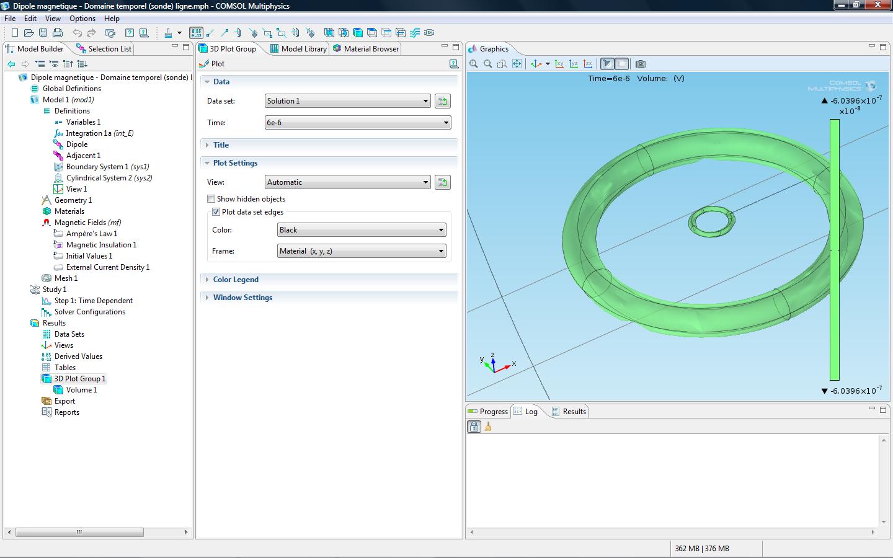This screenshot has width=893, height=558.
Task: Select the Mesh 1 node
Action: [x=66, y=278]
